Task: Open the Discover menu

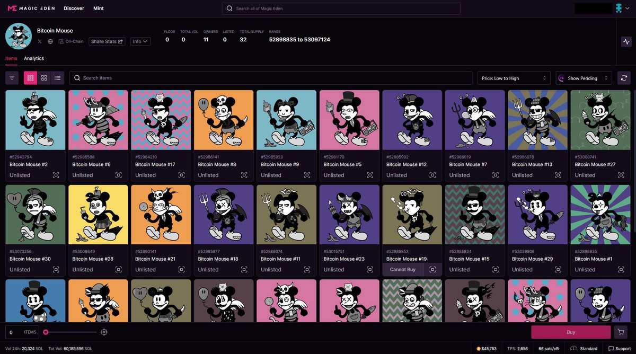Action: [74, 8]
